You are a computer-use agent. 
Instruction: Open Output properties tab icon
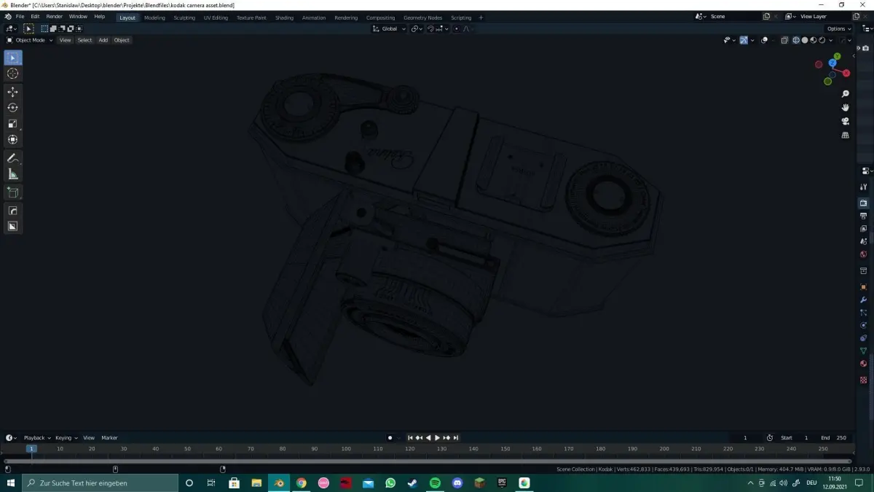pyautogui.click(x=864, y=216)
